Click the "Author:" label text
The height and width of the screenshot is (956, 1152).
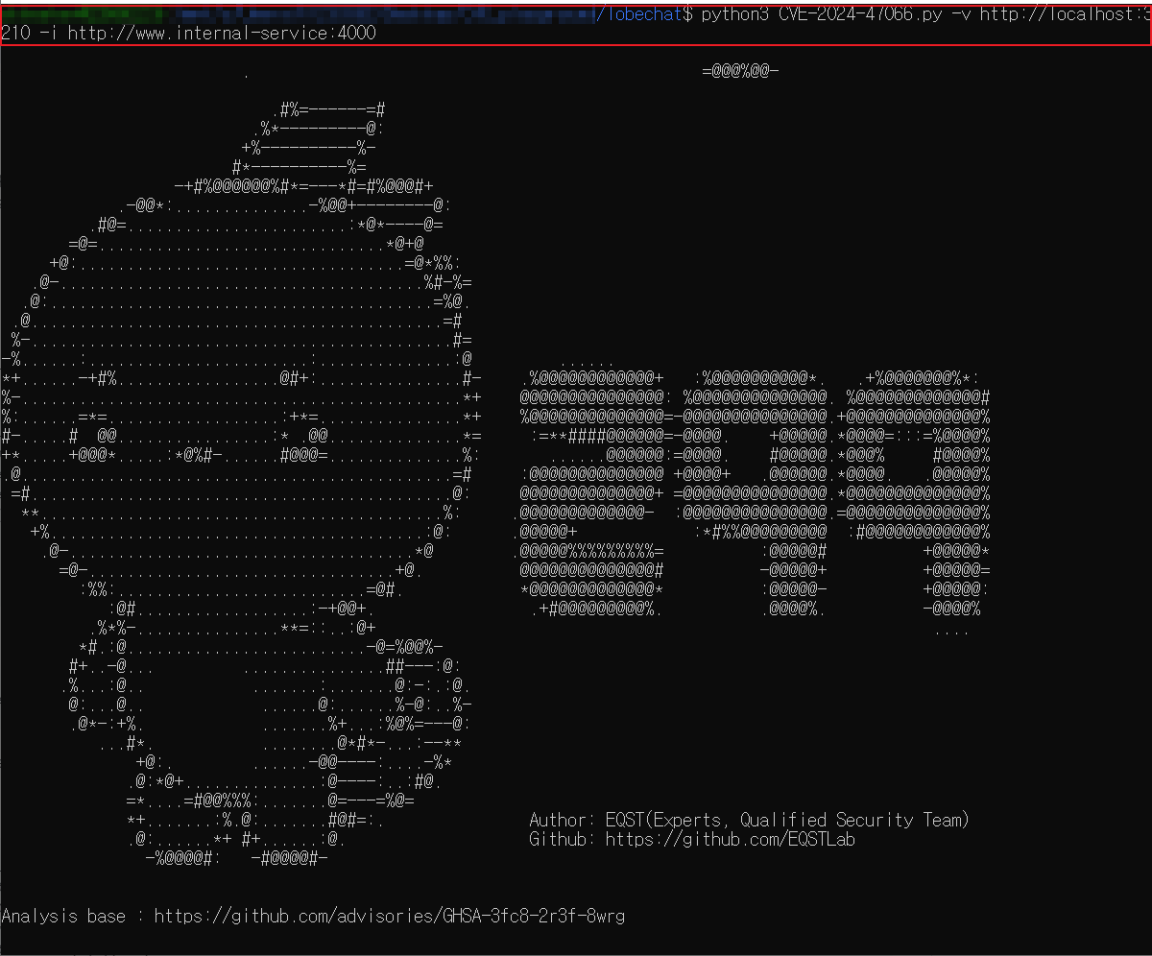tap(562, 820)
